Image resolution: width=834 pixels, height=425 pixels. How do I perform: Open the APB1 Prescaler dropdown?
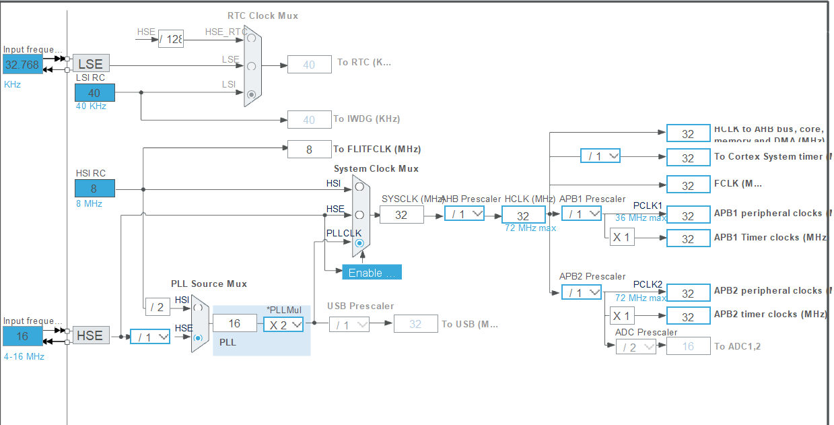point(582,212)
